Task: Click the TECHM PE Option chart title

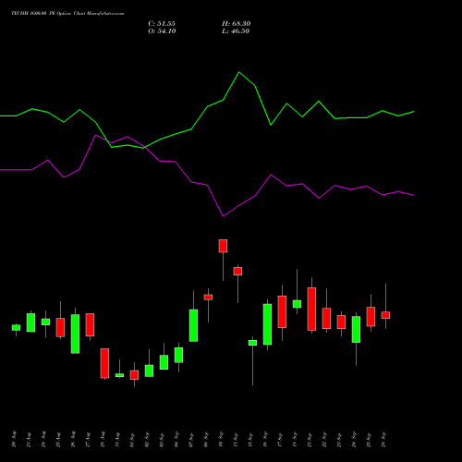Action: coord(67,14)
